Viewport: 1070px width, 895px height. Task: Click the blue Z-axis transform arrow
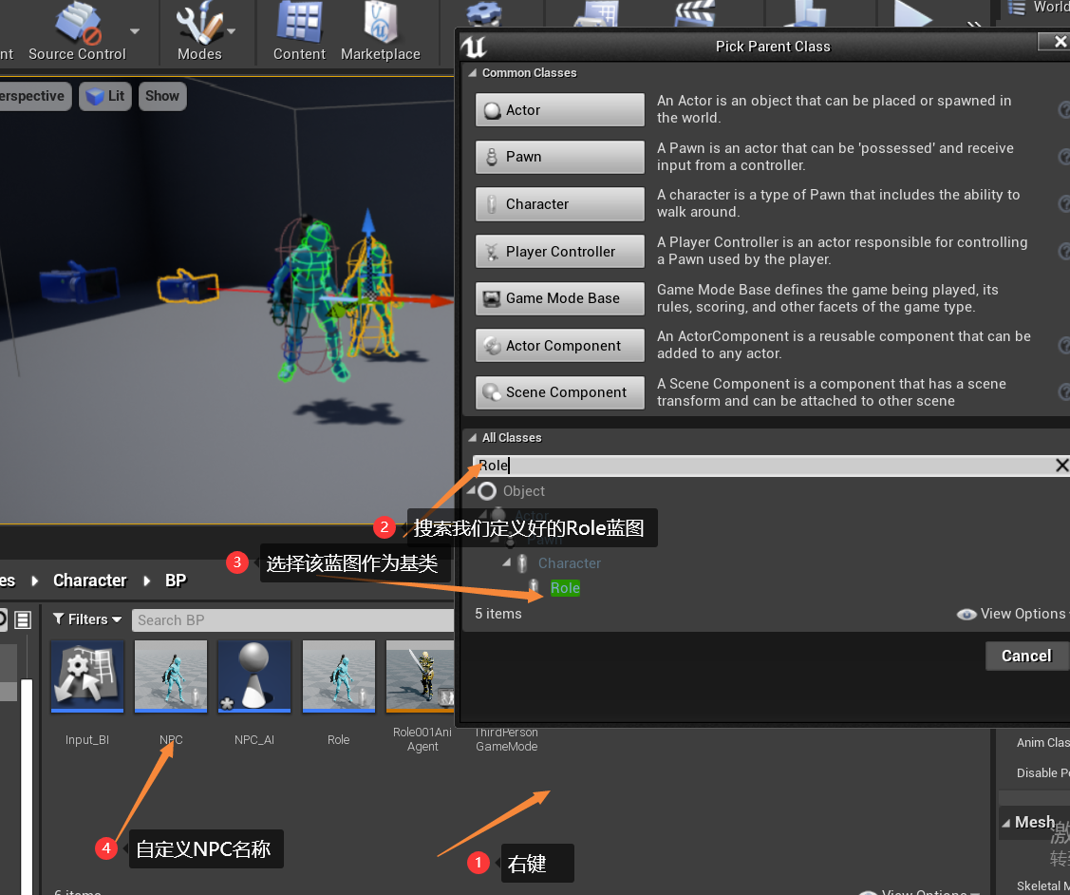pos(368,222)
